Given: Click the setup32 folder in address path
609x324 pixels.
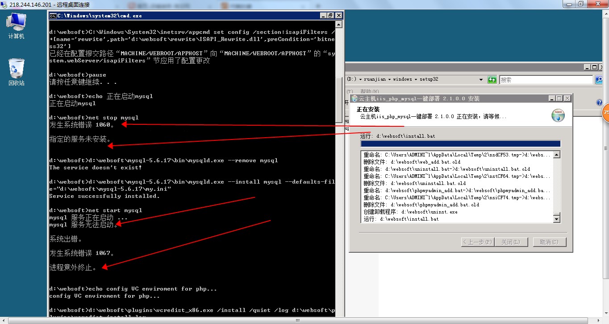Looking at the screenshot, I should pos(429,79).
